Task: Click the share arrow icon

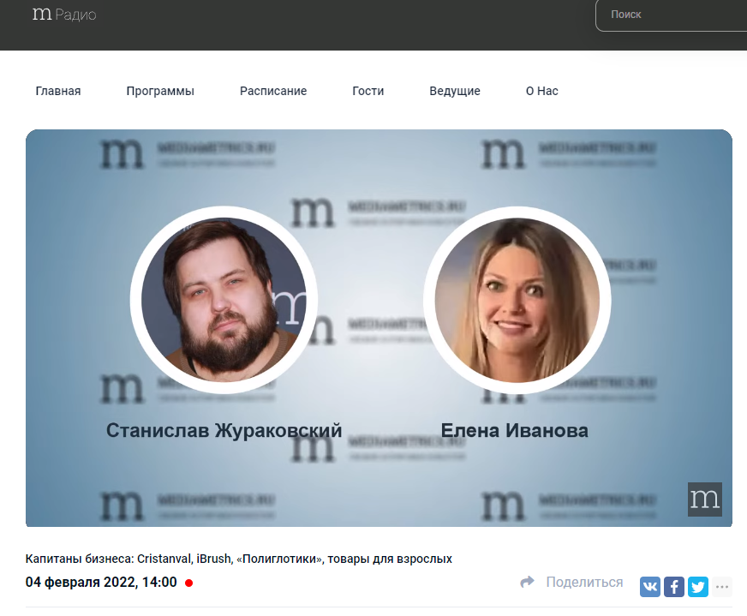Action: (528, 583)
